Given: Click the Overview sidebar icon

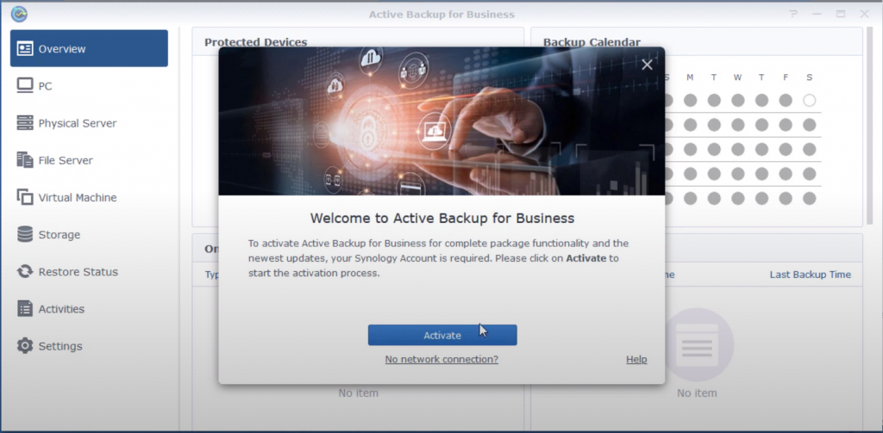Looking at the screenshot, I should point(25,49).
